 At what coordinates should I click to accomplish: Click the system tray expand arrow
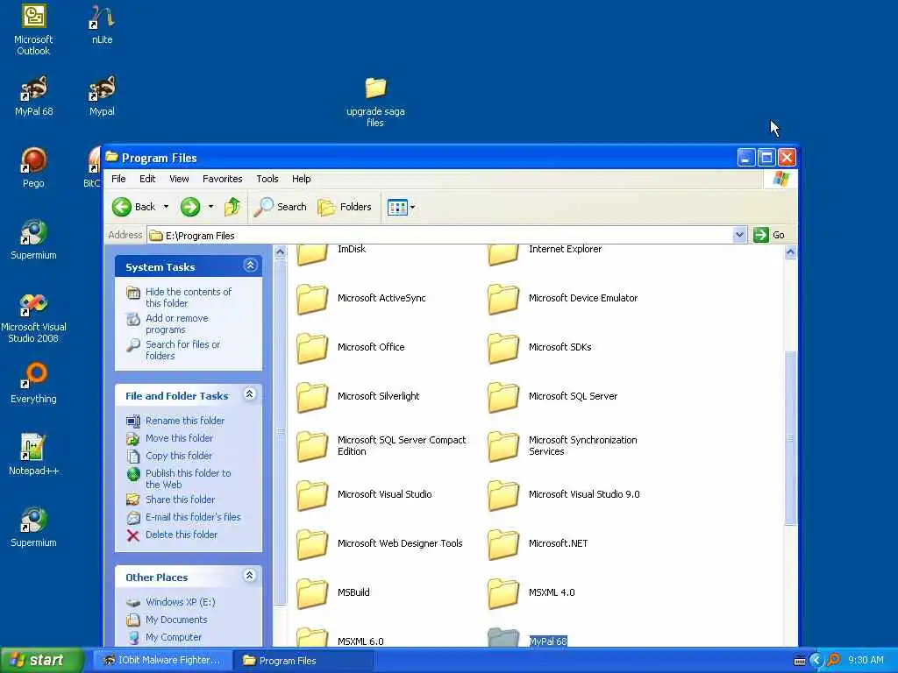click(816, 661)
